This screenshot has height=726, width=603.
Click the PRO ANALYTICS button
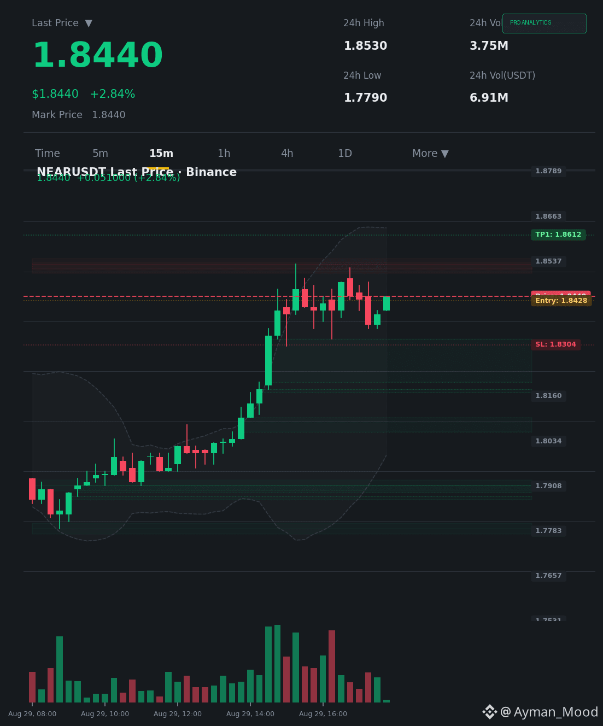(x=545, y=24)
